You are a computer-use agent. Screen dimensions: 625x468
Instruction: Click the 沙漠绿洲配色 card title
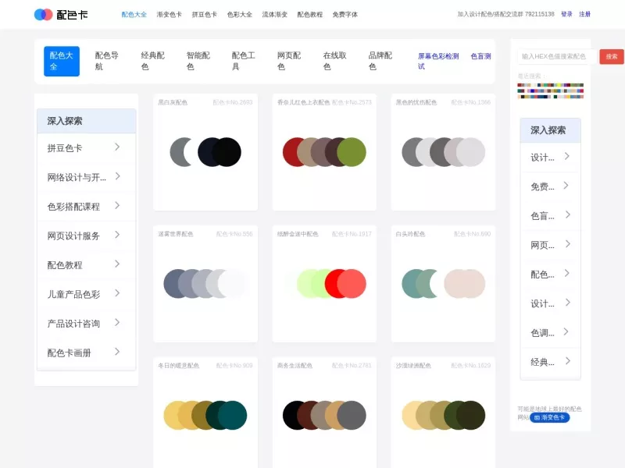413,365
